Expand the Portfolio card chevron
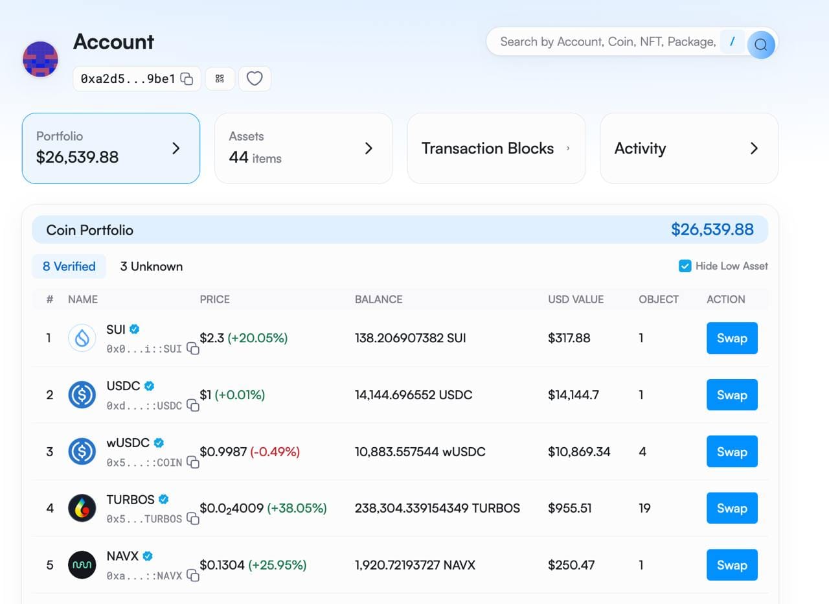Image resolution: width=829 pixels, height=604 pixels. click(x=176, y=148)
